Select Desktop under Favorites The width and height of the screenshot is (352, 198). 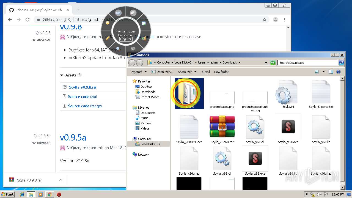(x=146, y=87)
